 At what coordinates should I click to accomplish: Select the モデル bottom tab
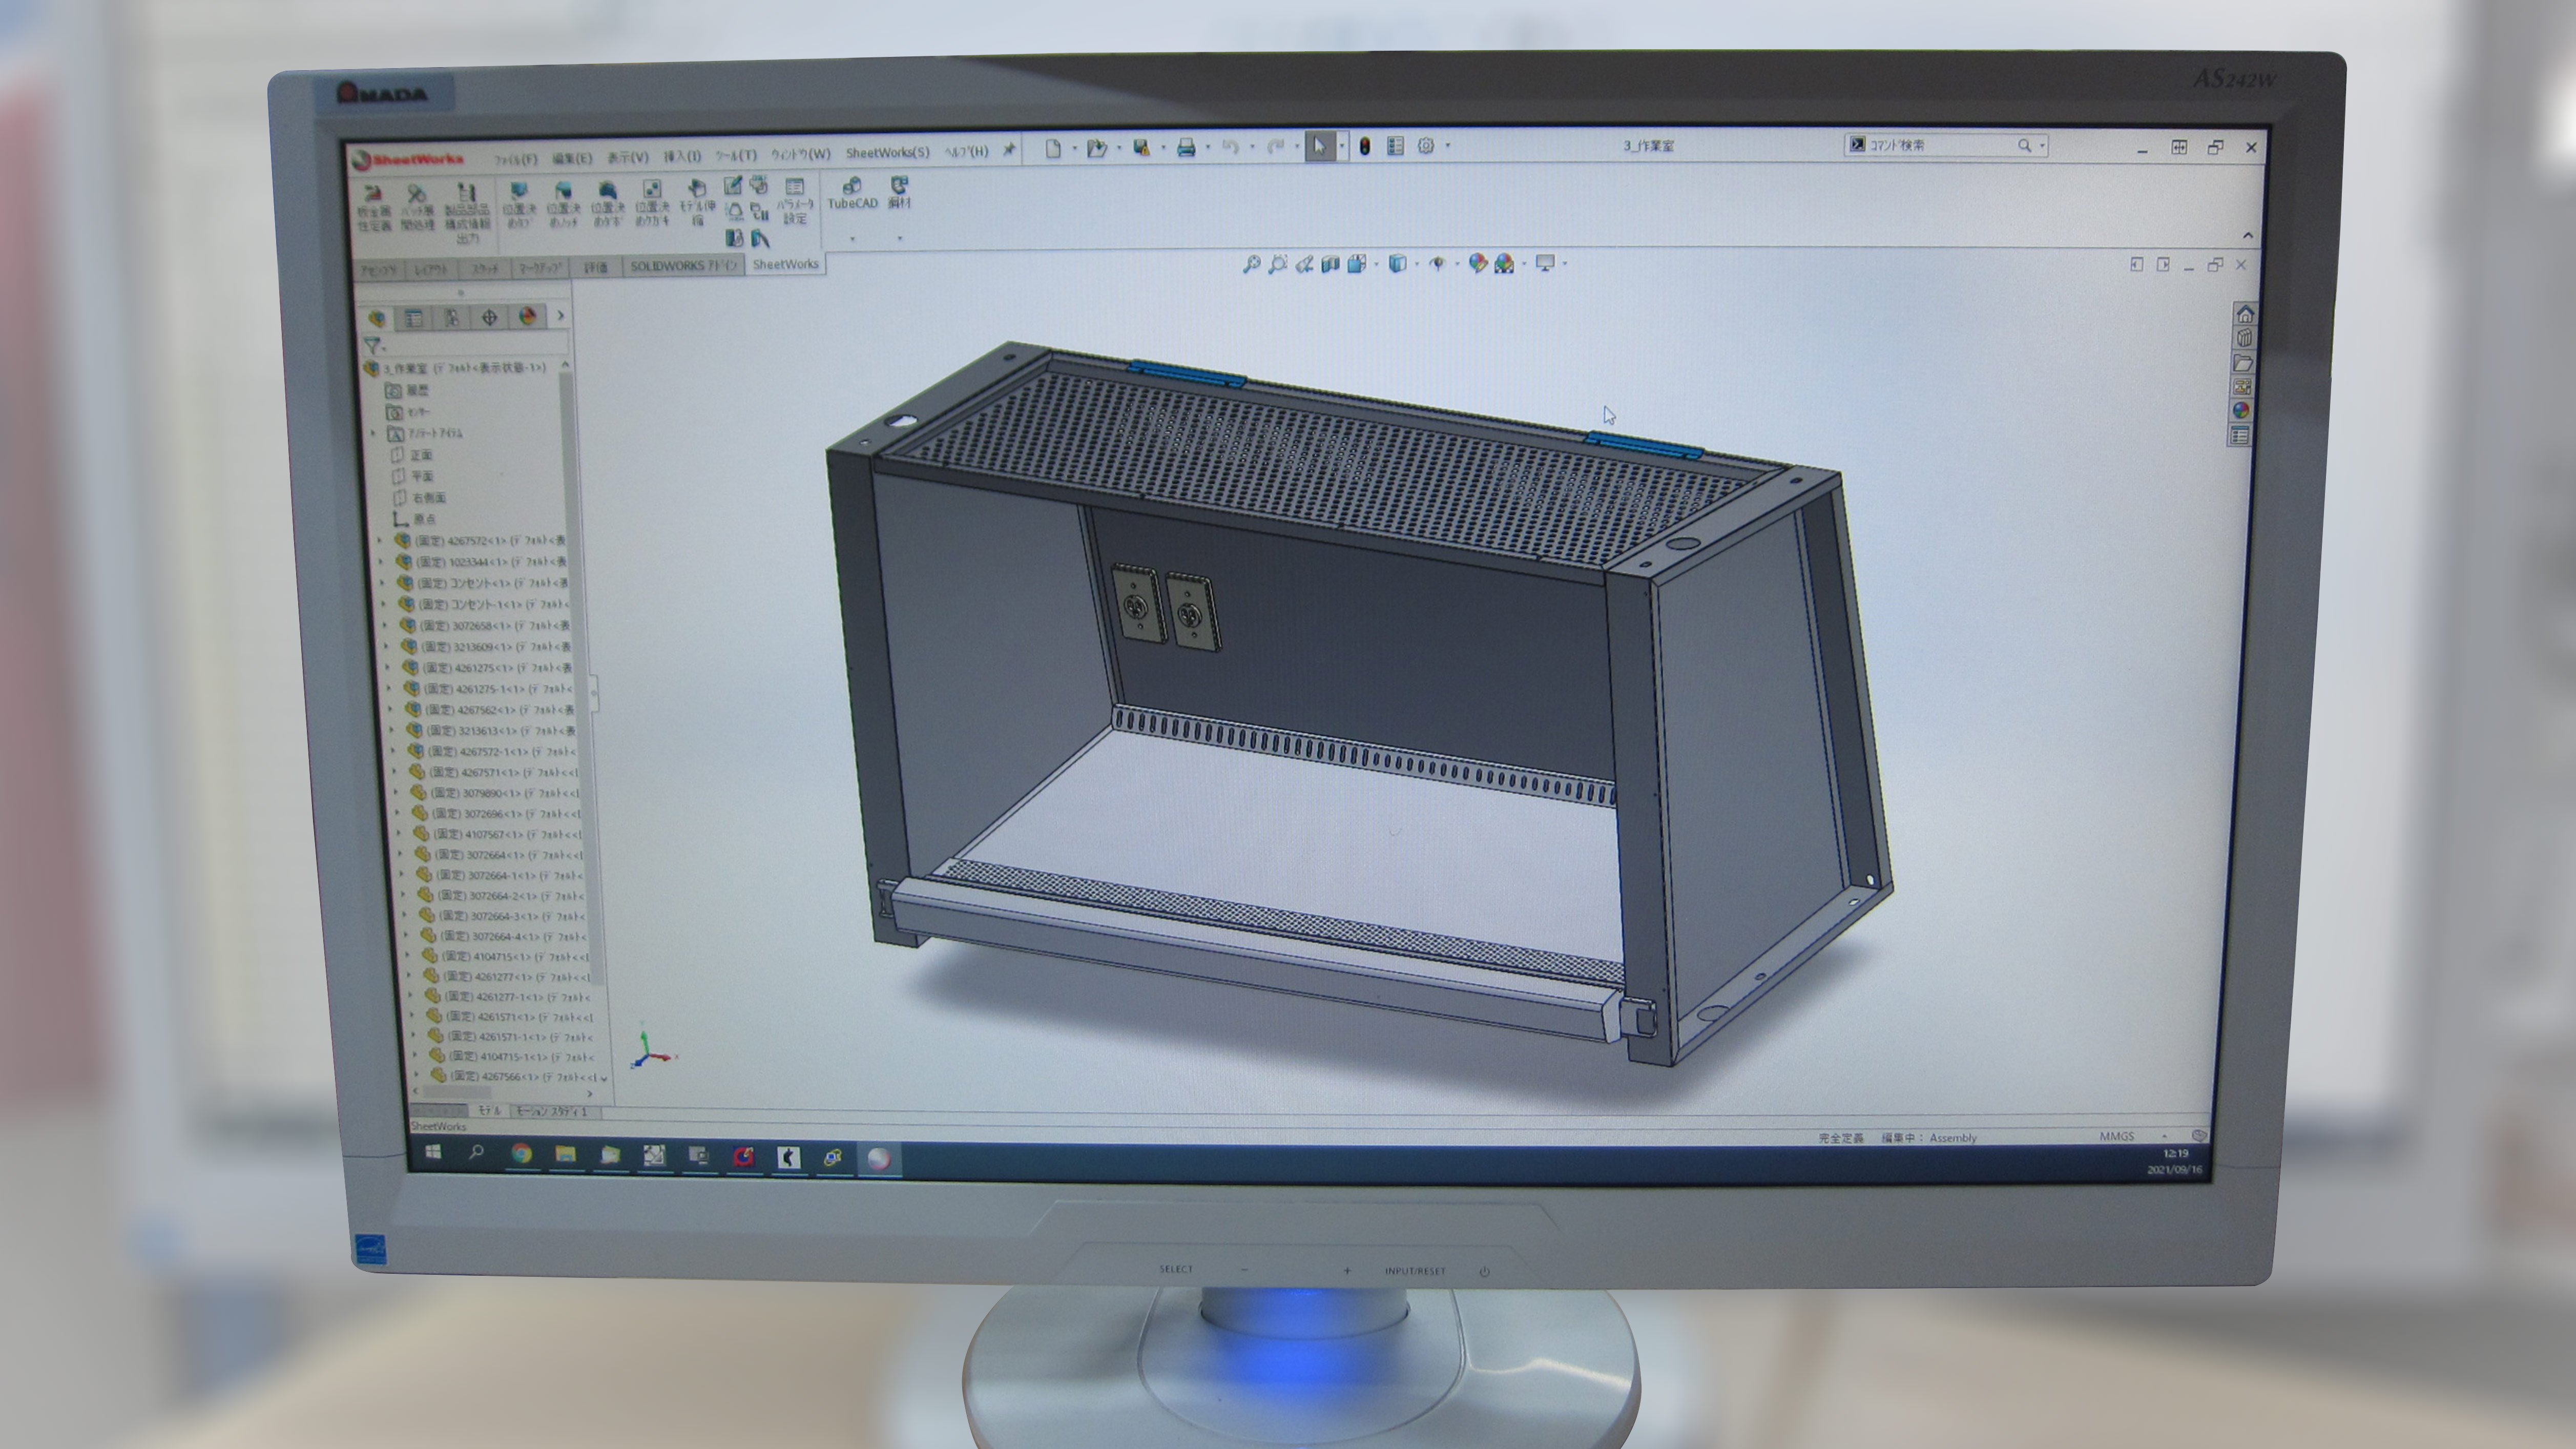489,1111
